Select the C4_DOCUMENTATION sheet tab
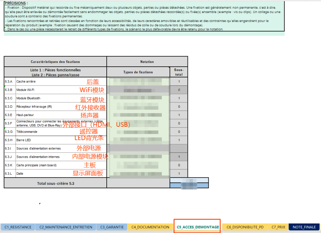This screenshot has width=321, height=233. [150, 227]
